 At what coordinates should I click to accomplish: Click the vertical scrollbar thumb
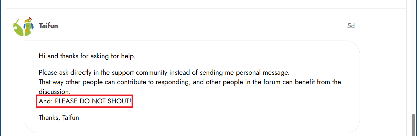[414, 124]
